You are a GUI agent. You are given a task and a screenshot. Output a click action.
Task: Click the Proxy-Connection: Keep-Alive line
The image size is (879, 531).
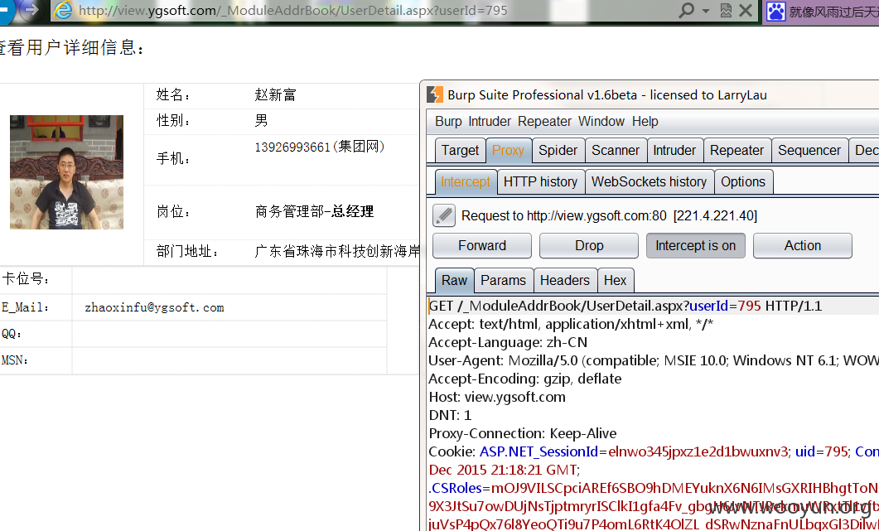(523, 433)
